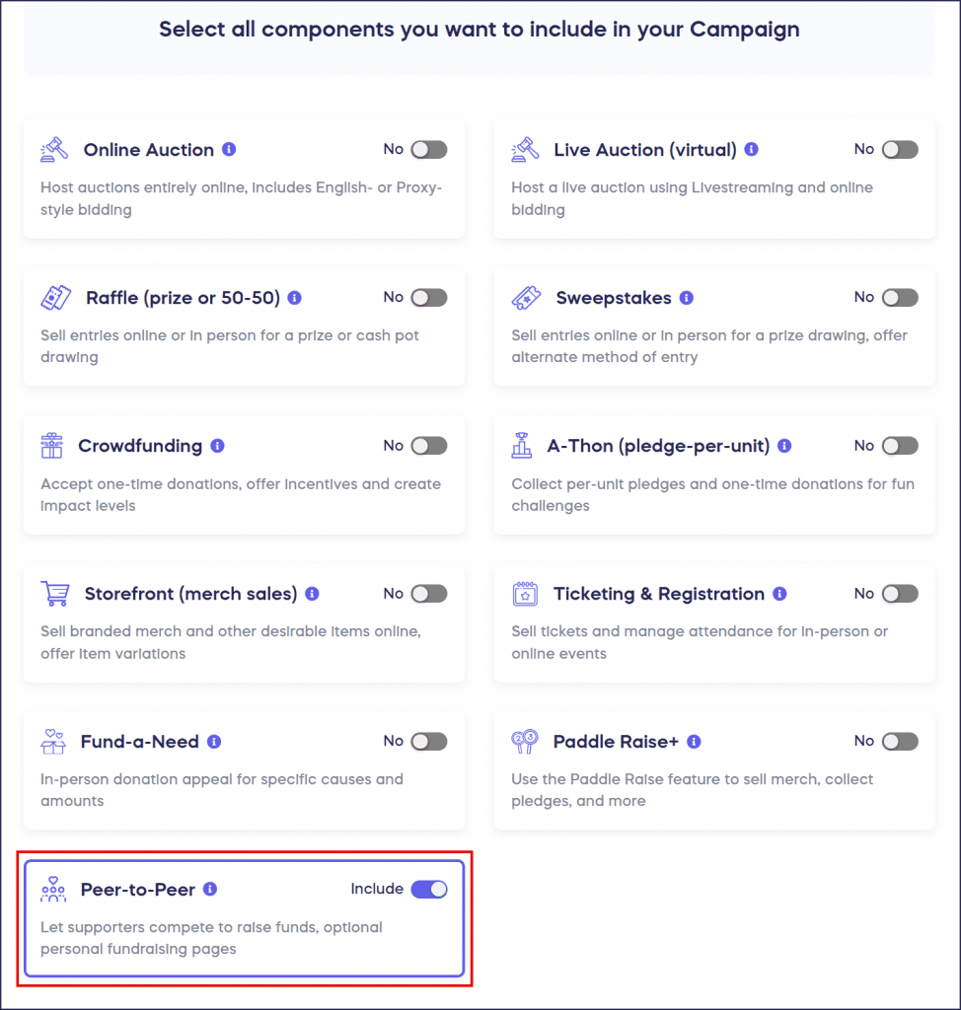Click the Ticketing & Registration calendar icon
The height and width of the screenshot is (1010, 961).
[527, 593]
